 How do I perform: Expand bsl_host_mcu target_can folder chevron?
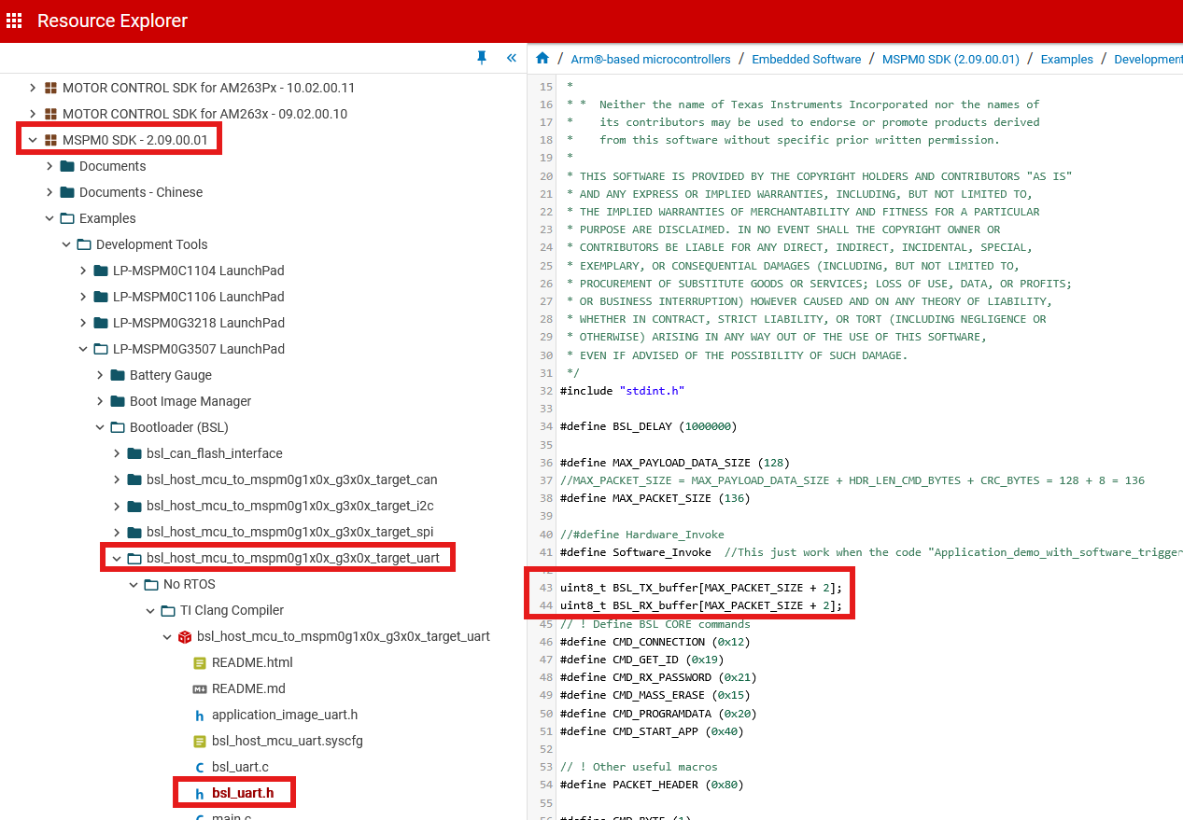(117, 479)
